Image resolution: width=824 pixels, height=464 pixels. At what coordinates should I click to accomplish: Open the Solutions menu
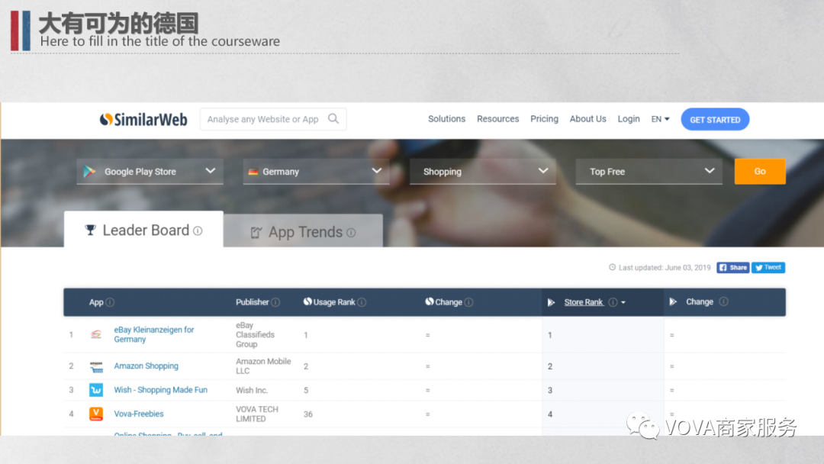[446, 119]
